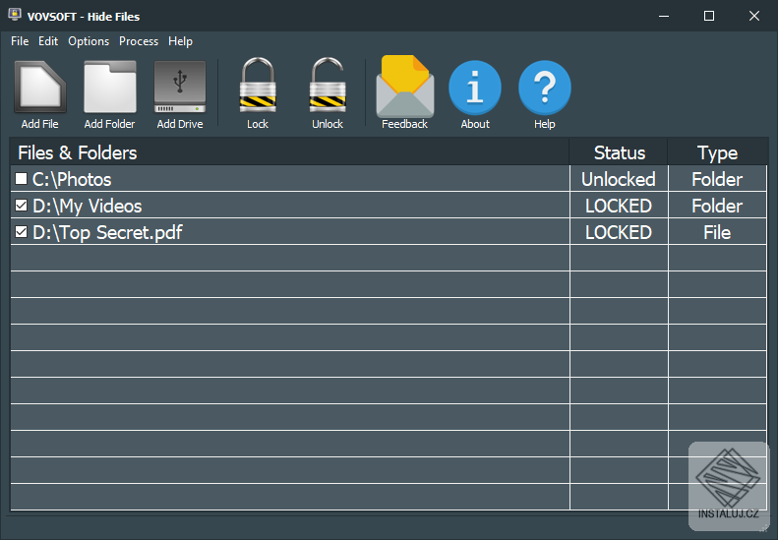Click the LOCKED status of D:\Top Secret.pdf

(x=619, y=232)
